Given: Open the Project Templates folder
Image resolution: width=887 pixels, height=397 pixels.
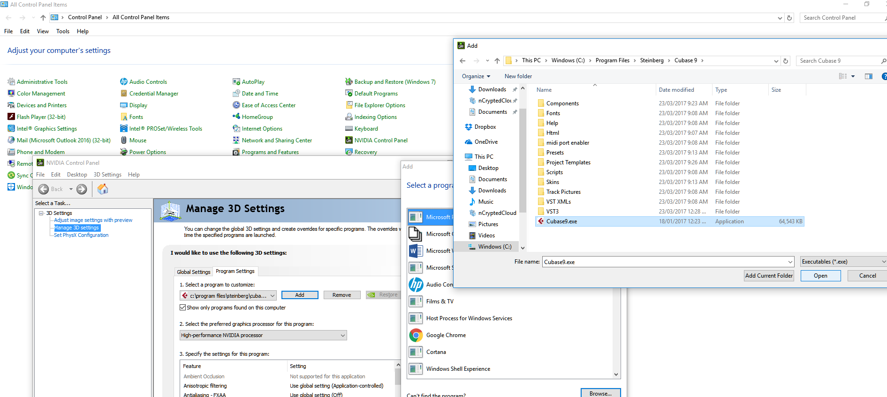Looking at the screenshot, I should (568, 162).
